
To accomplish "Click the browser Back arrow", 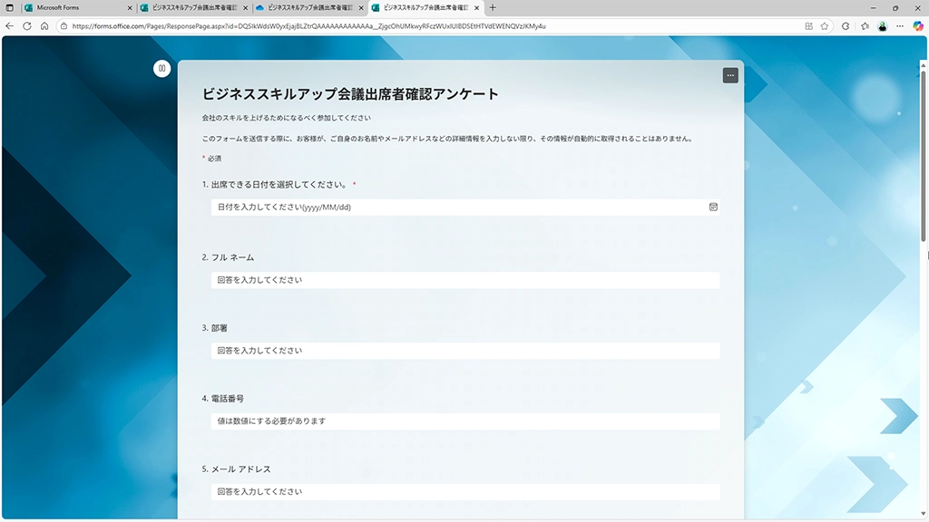I will tap(10, 26).
